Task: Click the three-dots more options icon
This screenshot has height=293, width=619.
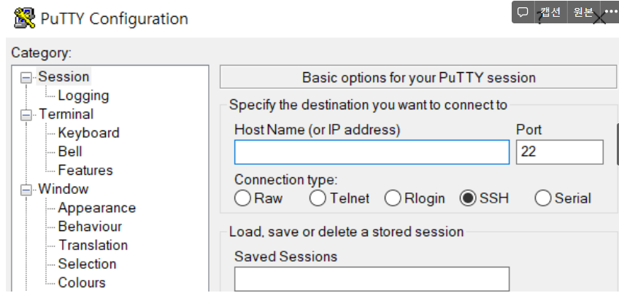Action: coord(612,12)
